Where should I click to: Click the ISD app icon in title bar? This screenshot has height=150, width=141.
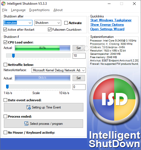tap(3, 4)
